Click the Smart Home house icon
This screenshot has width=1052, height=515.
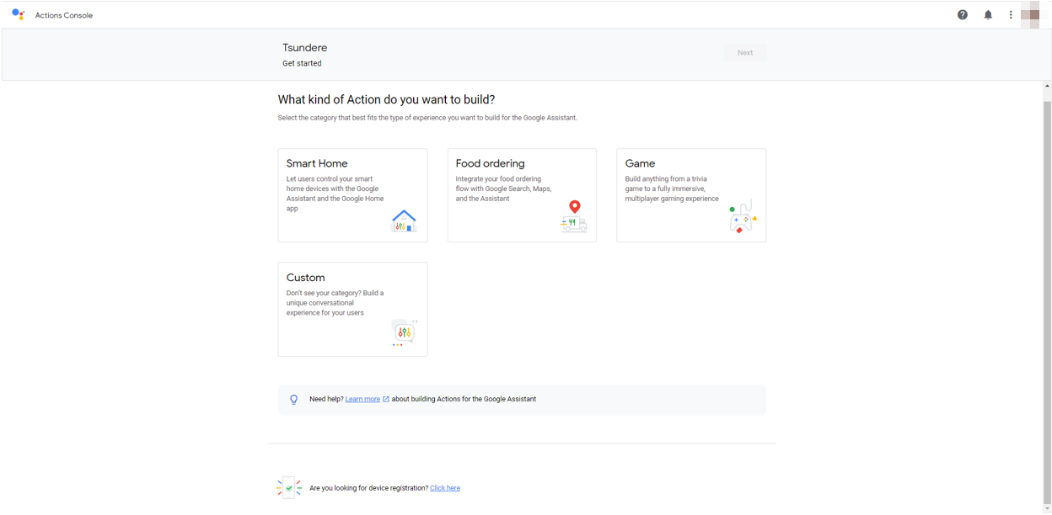[404, 220]
